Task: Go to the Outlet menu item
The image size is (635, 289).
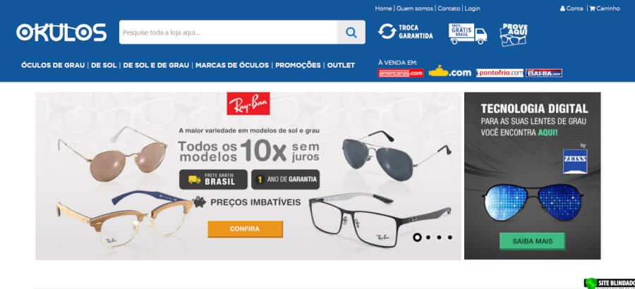Action: point(341,65)
